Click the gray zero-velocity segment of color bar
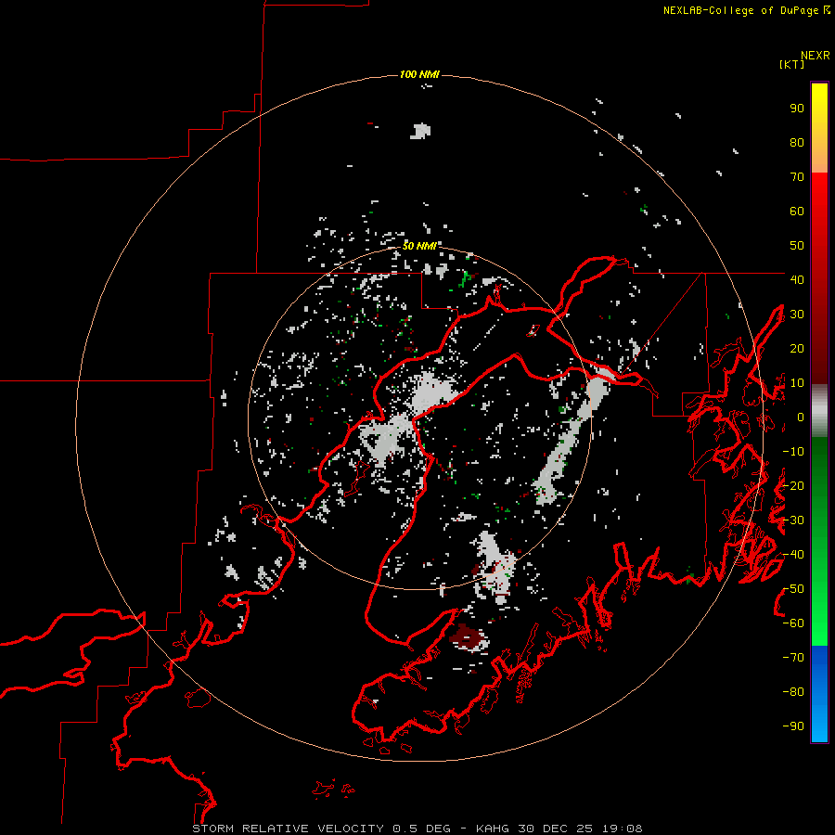This screenshot has width=835, height=835. click(819, 411)
